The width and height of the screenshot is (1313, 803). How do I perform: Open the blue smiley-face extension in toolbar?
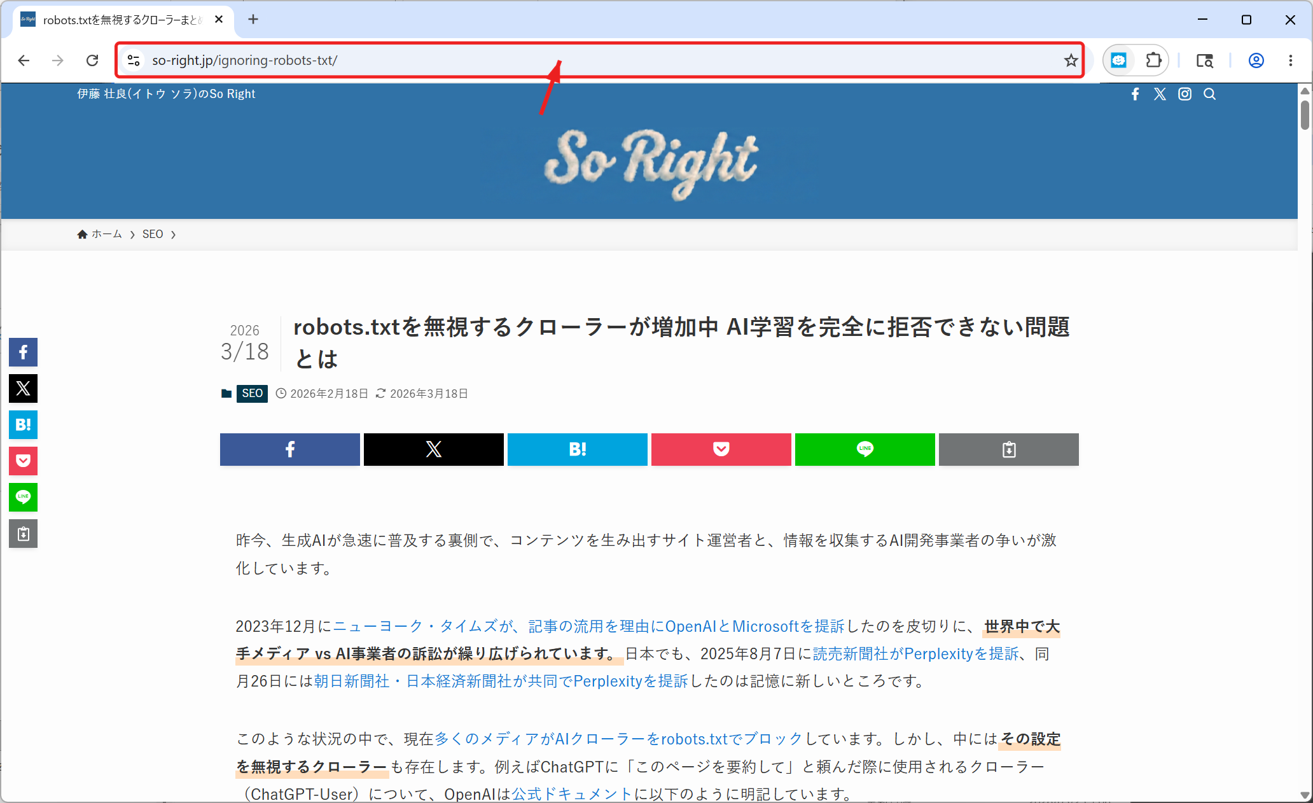pos(1118,60)
